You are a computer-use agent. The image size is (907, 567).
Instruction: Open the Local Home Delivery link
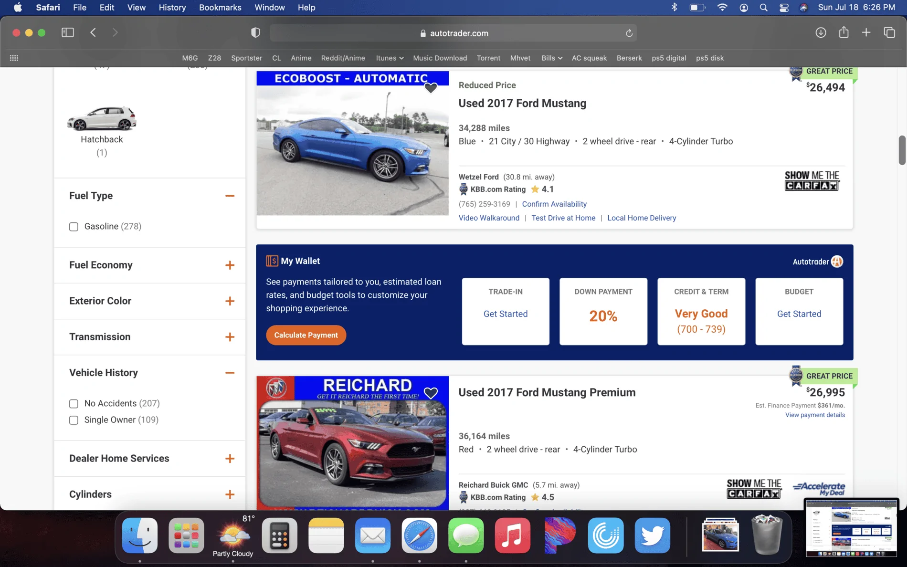[x=642, y=218]
